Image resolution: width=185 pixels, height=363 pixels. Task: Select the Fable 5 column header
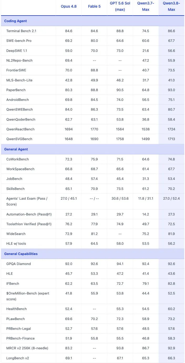pos(94,6)
